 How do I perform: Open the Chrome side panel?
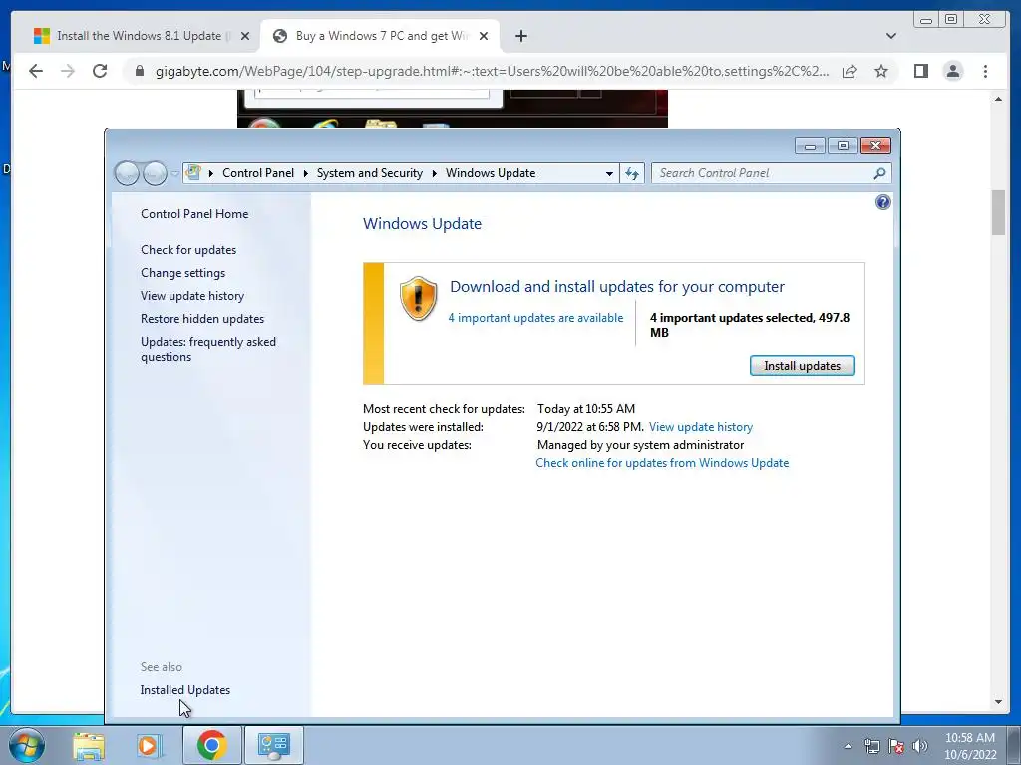pyautogui.click(x=920, y=71)
